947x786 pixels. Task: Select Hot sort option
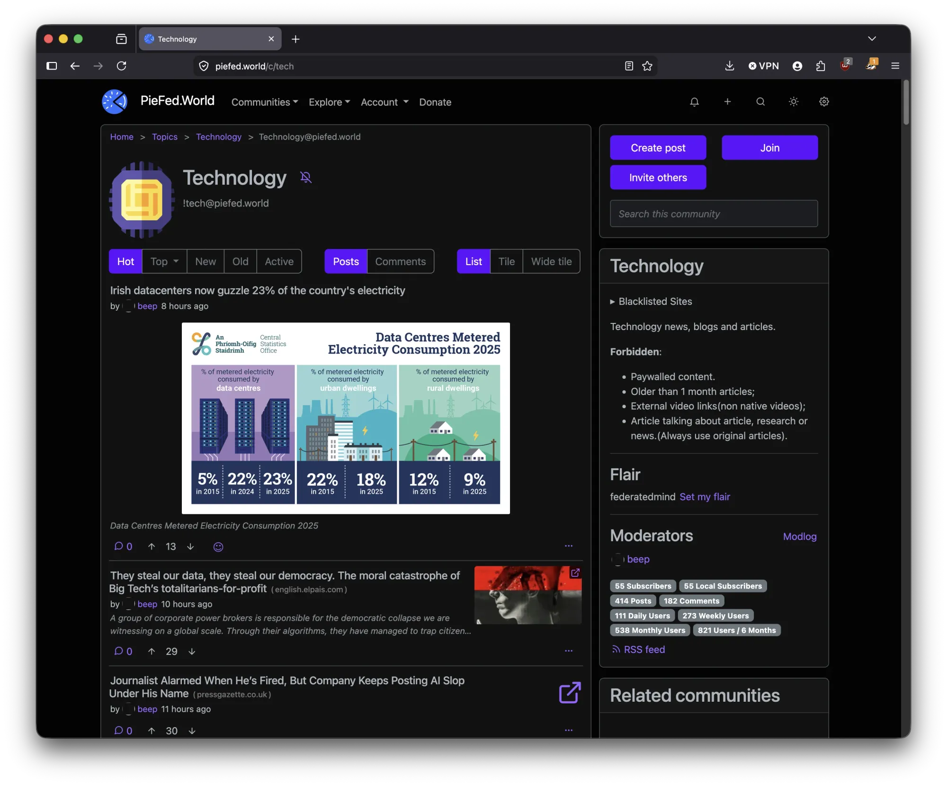pyautogui.click(x=125, y=261)
